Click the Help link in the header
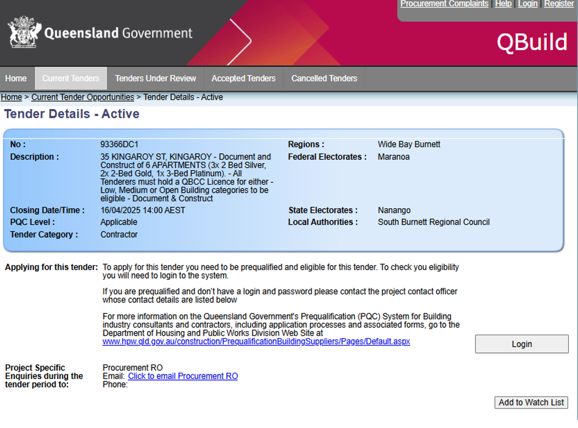Viewport: 578px width, 428px height. [x=503, y=4]
